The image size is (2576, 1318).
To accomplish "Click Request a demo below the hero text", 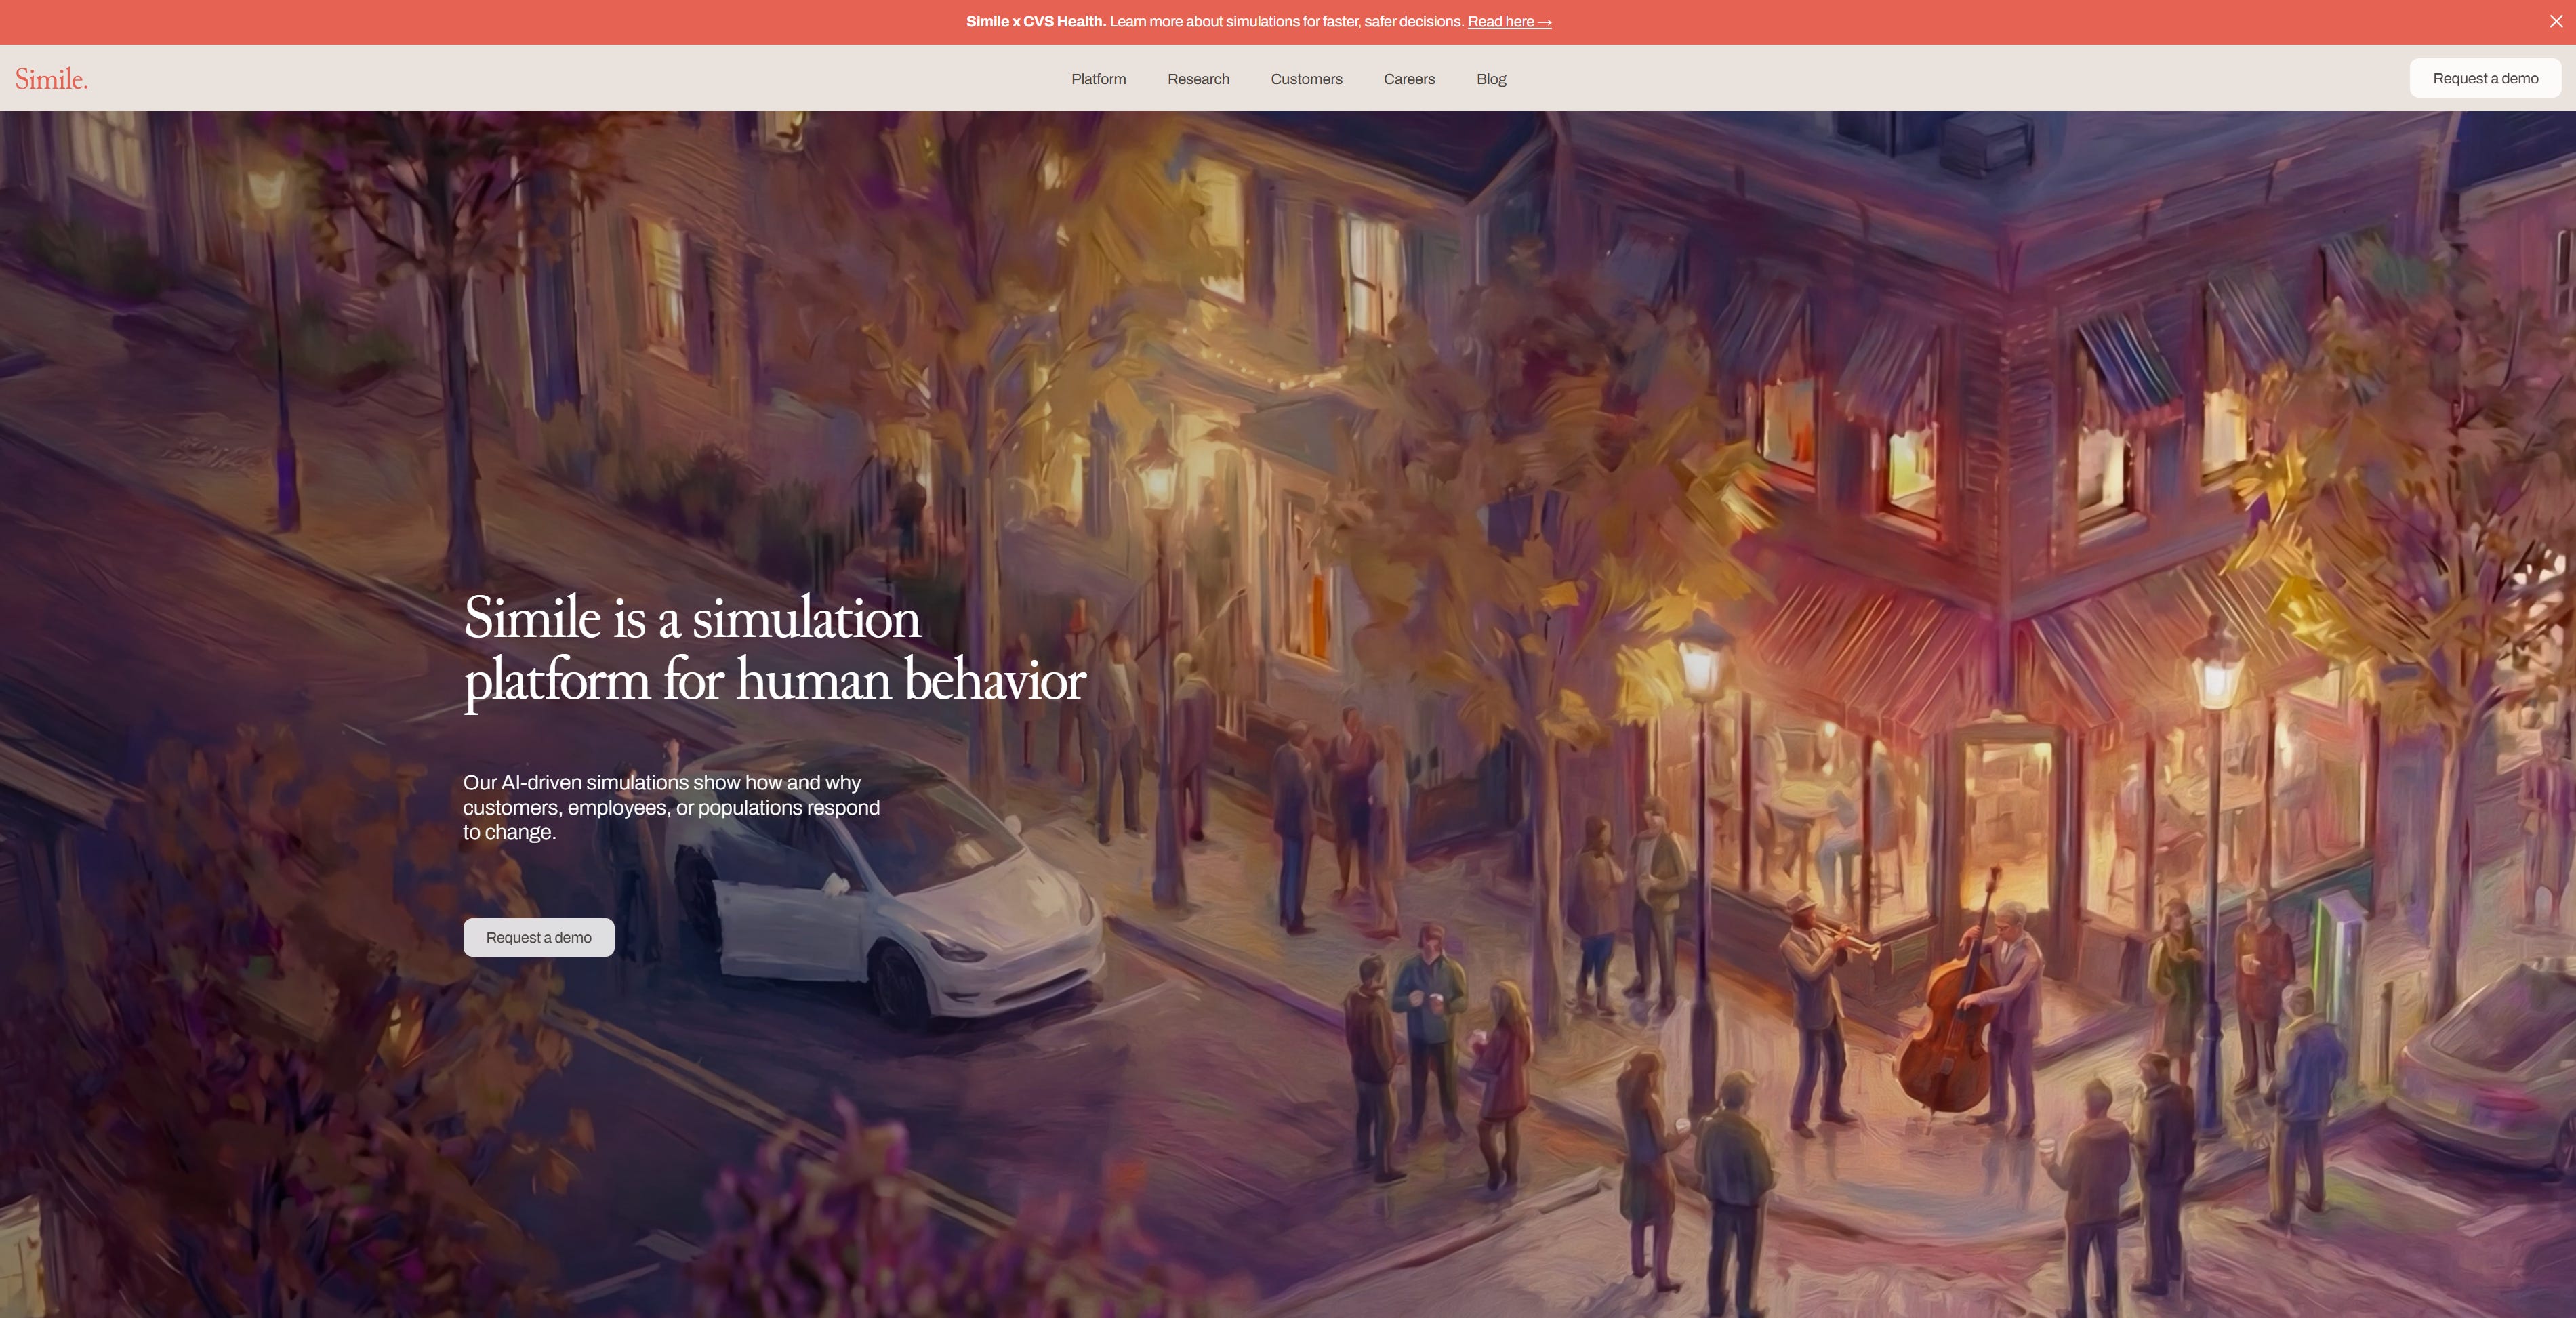I will (x=538, y=937).
